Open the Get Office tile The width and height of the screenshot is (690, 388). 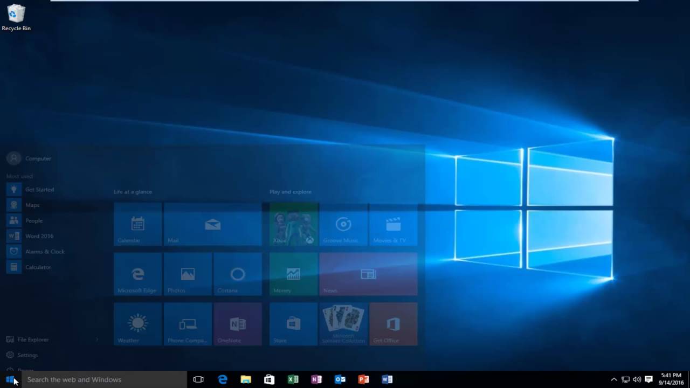[x=394, y=324]
